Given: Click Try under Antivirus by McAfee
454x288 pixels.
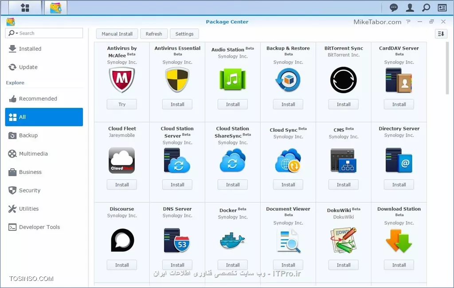Looking at the screenshot, I should [122, 104].
